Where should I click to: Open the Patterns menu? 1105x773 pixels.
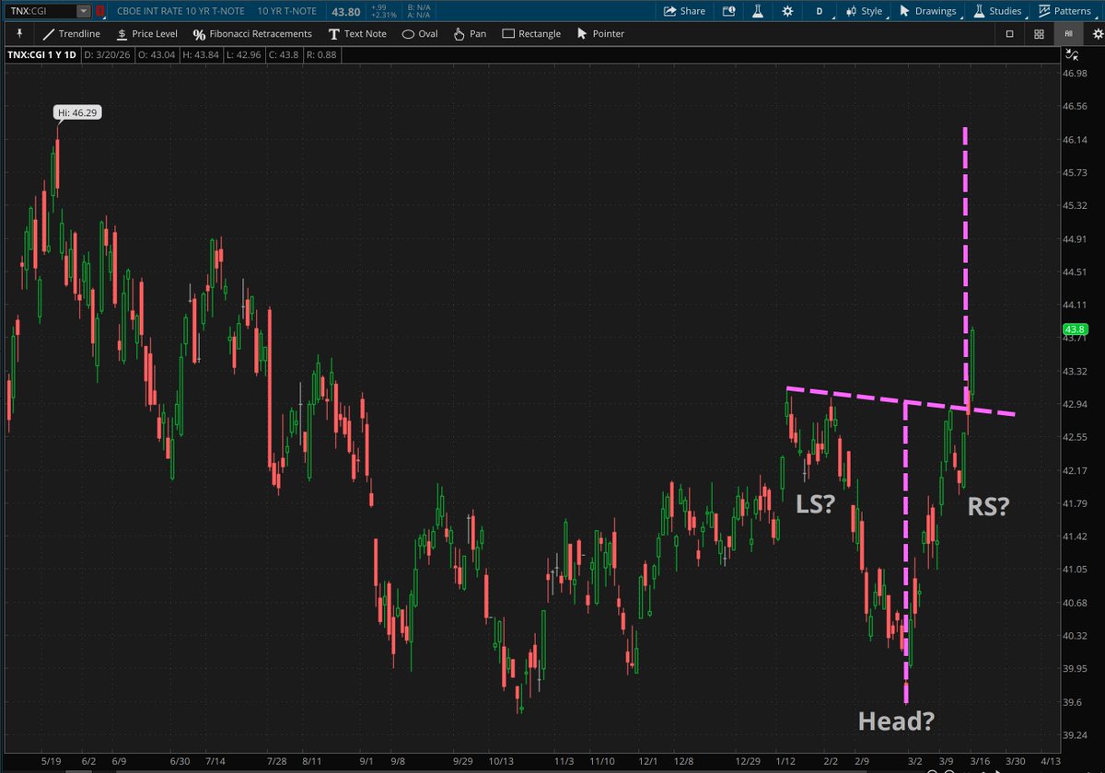click(x=1068, y=11)
